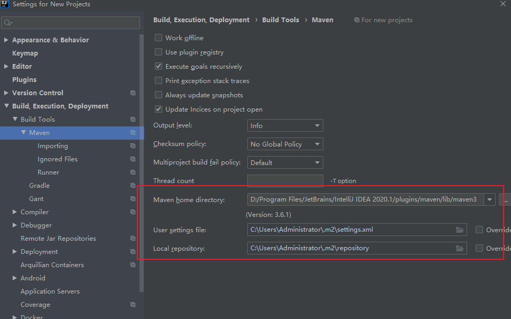511x319 pixels.
Task: Click the IntelliJ IDEA logo in title bar
Action: click(6, 4)
